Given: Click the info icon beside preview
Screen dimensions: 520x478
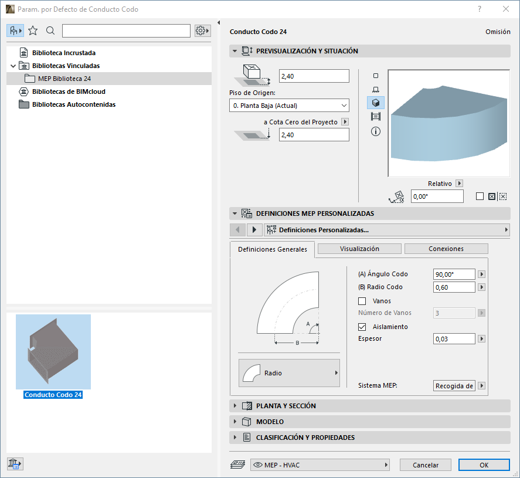Looking at the screenshot, I should point(376,131).
